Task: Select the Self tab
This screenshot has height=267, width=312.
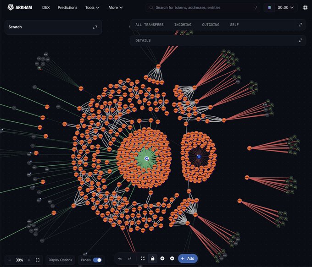Action: coord(234,25)
